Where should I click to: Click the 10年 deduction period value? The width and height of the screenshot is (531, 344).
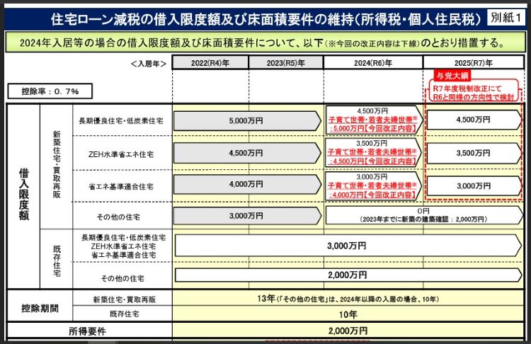pyautogui.click(x=348, y=315)
